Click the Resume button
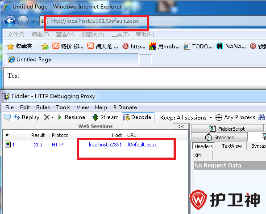This screenshot has width=266, height=214. [71, 117]
